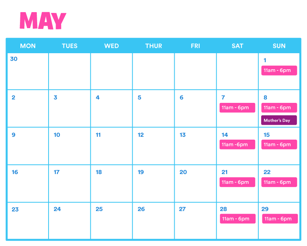Select the SUN column header
Image resolution: width=307 pixels, height=246 pixels.
click(279, 46)
